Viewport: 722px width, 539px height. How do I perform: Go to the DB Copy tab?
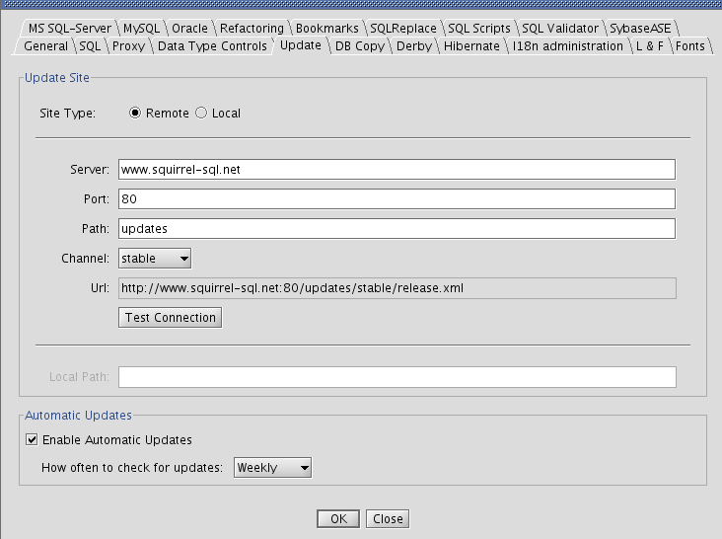coord(359,46)
